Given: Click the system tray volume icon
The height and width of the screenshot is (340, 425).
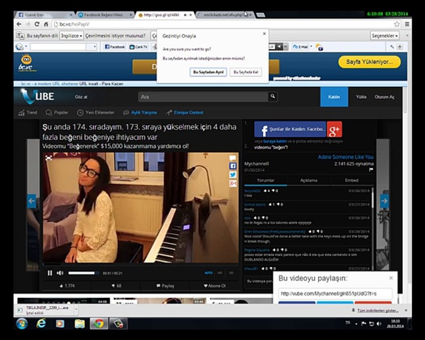Looking at the screenshot, I should click(x=379, y=323).
